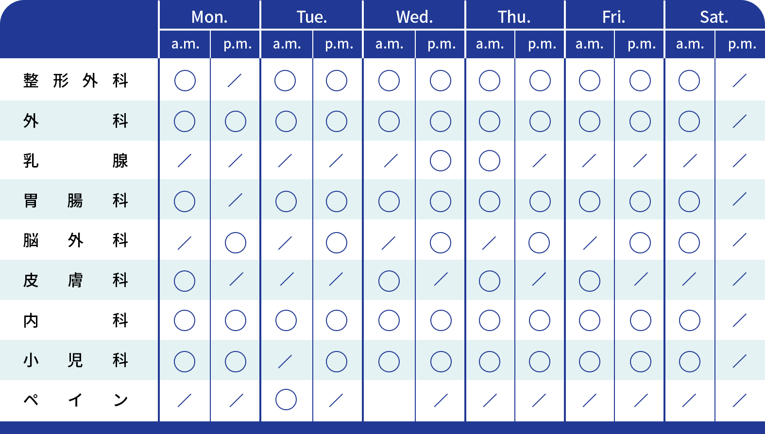Click the 小児科 Tuesday a.m. slash mark
765x434 pixels.
tap(285, 361)
